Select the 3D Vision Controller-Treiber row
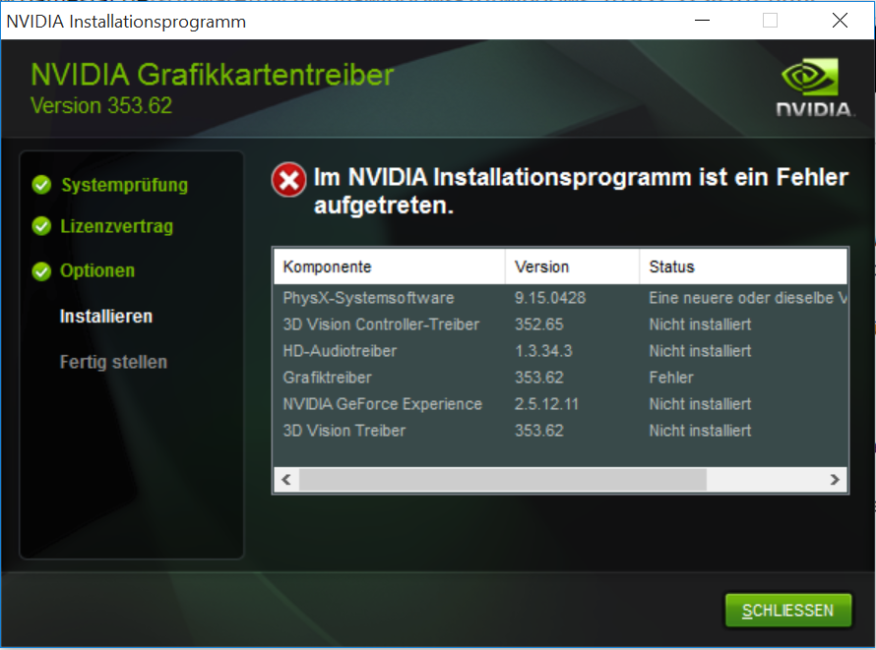Viewport: 876px width, 650px height. (560, 325)
